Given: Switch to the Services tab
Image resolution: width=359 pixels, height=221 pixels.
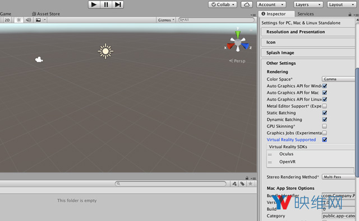Looking at the screenshot, I should [305, 14].
